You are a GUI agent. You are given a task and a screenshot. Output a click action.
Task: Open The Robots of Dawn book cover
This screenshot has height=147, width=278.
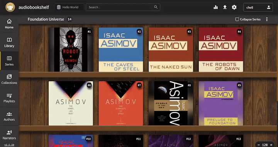click(x=221, y=50)
